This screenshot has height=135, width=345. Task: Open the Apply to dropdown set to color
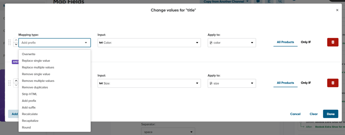232,43
